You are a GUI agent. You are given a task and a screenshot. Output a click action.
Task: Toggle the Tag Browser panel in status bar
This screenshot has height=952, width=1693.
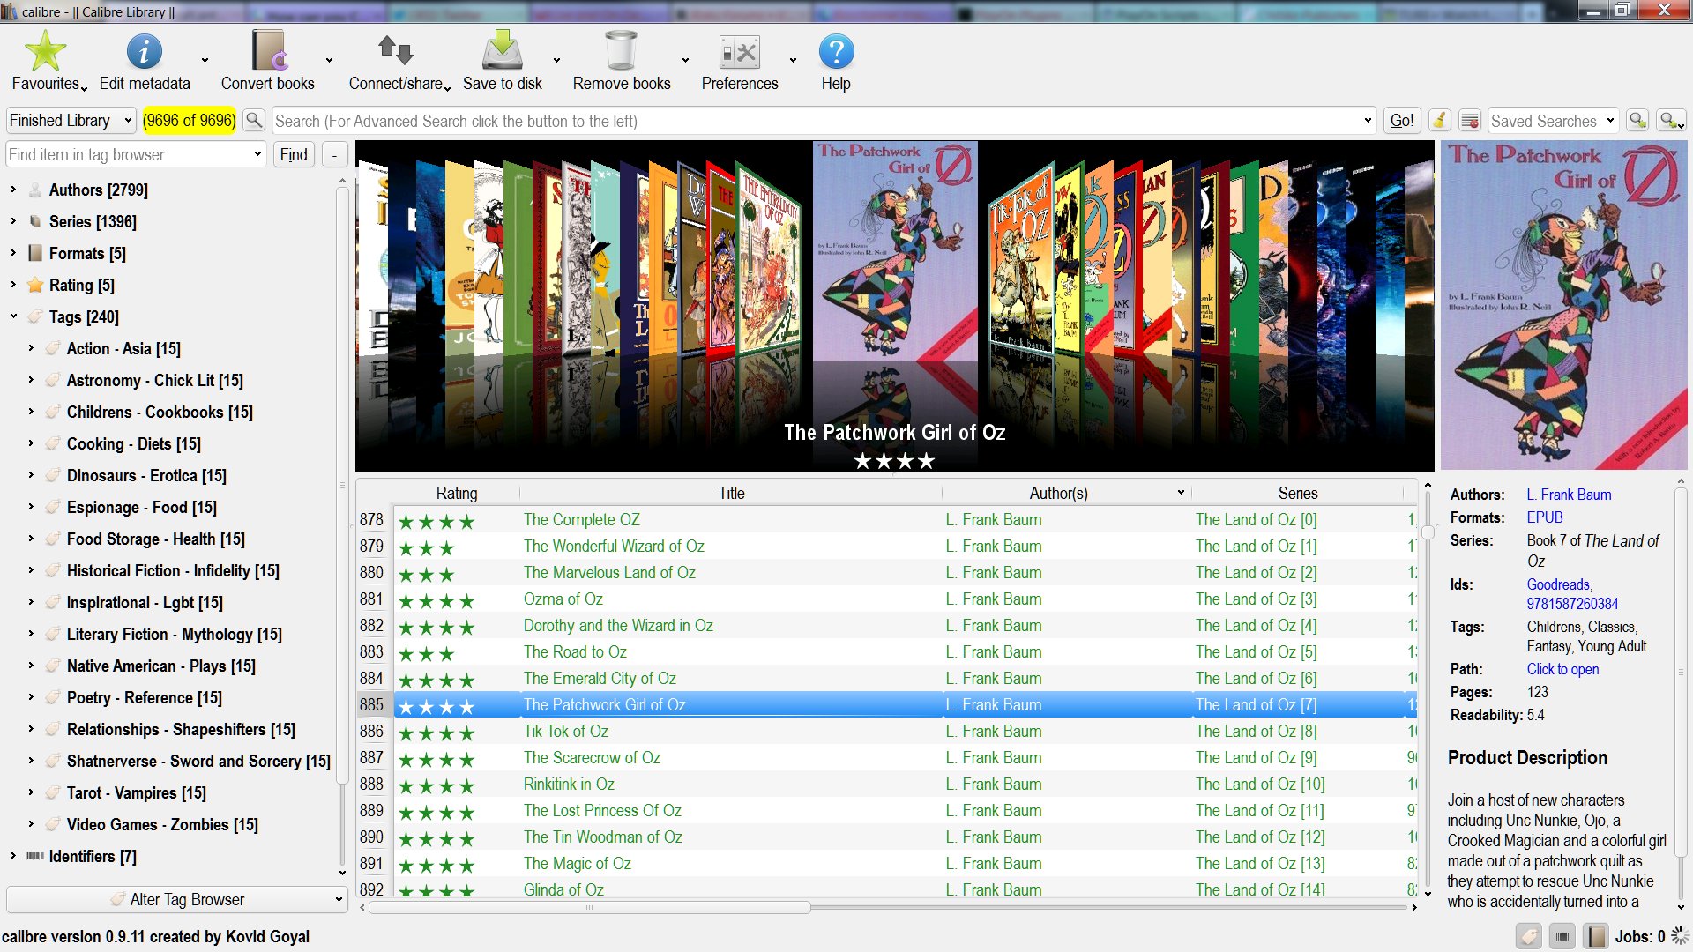1529,936
